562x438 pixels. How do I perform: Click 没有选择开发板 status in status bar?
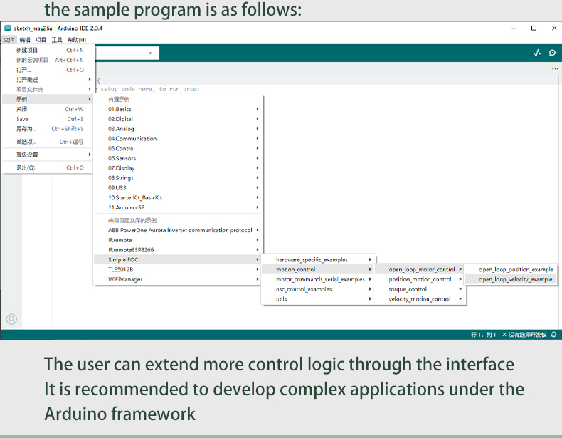point(524,334)
